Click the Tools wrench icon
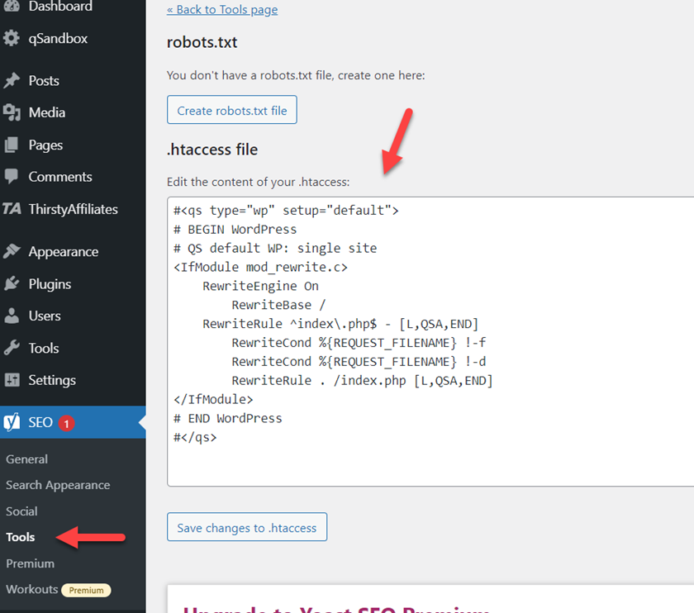Screen dimensions: 694x613 tap(12, 348)
